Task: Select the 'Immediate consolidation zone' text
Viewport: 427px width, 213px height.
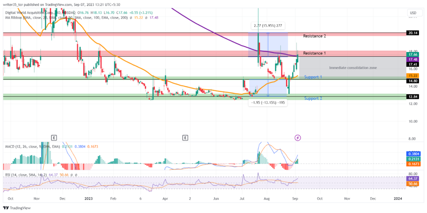Action: [x=353, y=68]
